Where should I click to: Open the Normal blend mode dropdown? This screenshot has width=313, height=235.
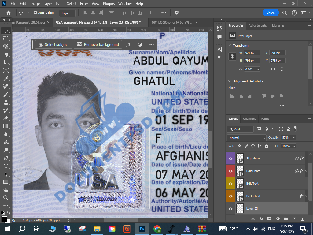coord(247,138)
